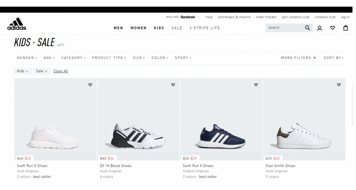The width and height of the screenshot is (356, 190).
Task: Open the 3 Stripe Life menu
Action: pos(205,28)
